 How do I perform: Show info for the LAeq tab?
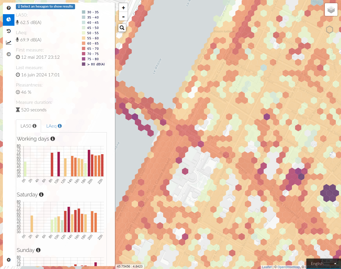pyautogui.click(x=59, y=126)
